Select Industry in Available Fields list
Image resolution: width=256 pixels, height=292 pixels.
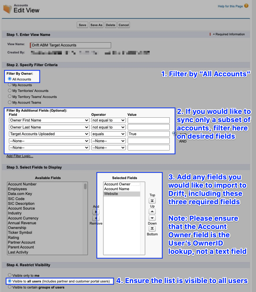coord(15,213)
